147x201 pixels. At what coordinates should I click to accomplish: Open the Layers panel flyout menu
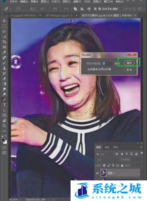click(x=141, y=147)
